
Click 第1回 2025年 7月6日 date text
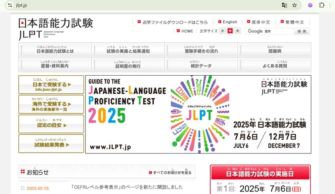click(x=259, y=189)
